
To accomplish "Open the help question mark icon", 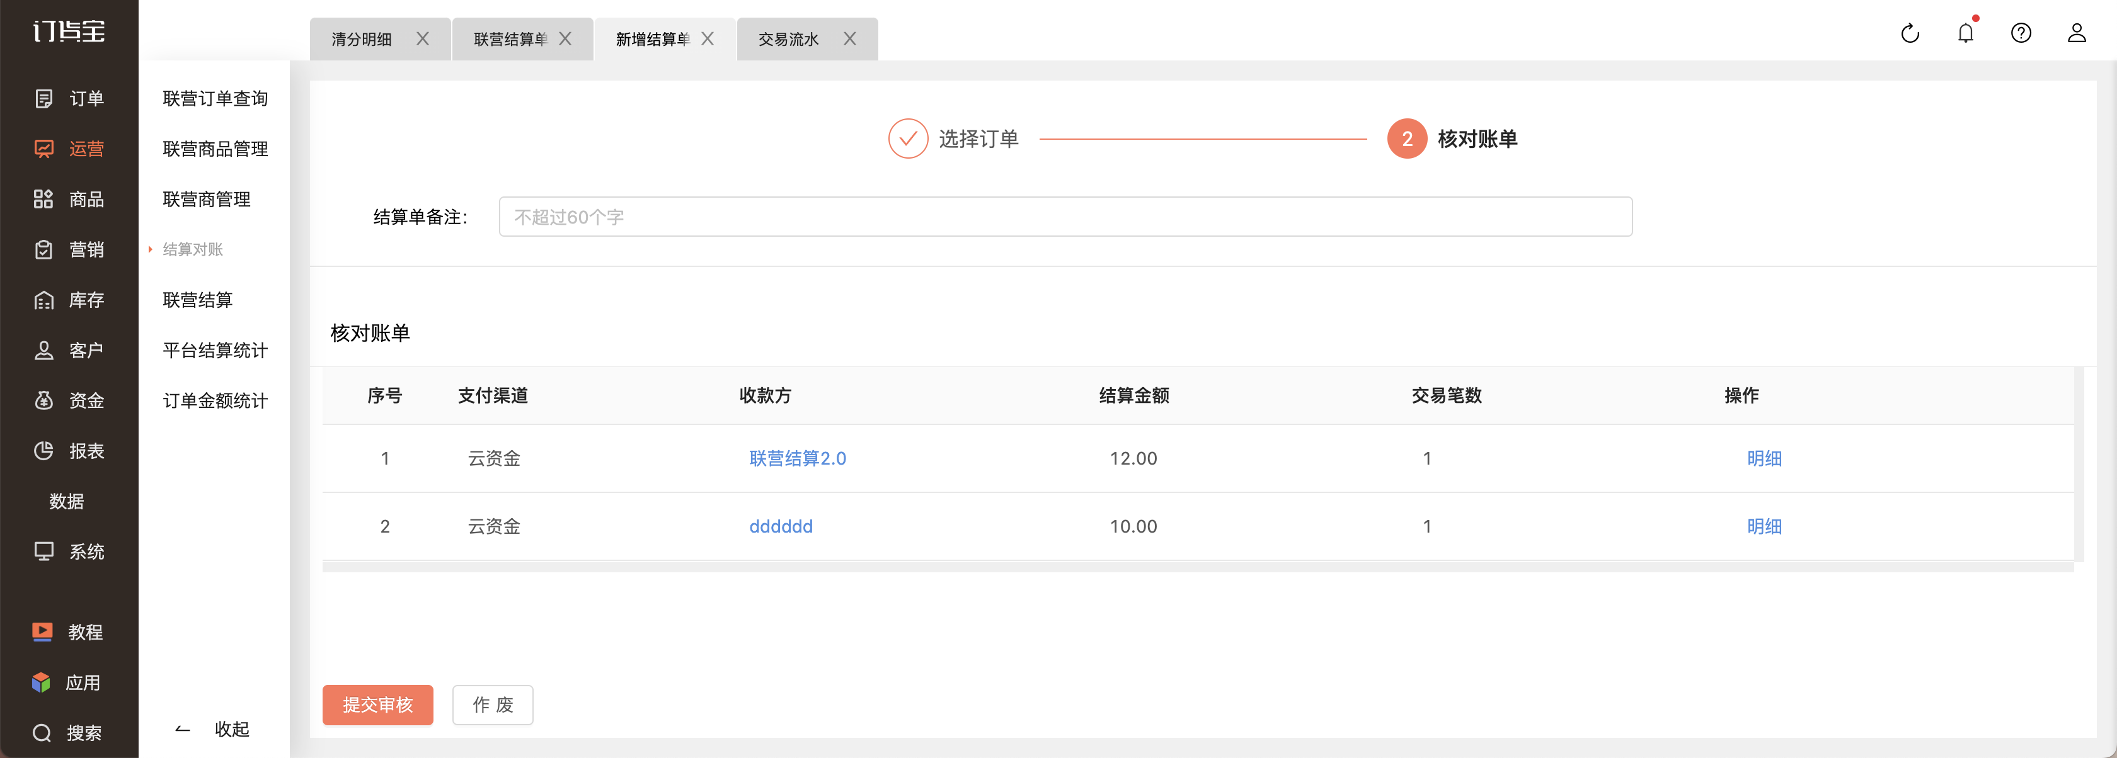I will pos(2021,33).
